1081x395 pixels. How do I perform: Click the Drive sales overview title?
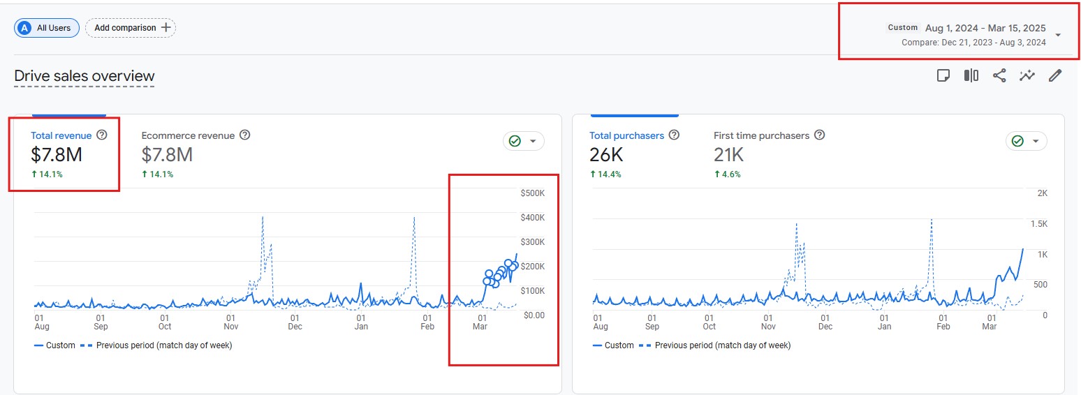84,76
